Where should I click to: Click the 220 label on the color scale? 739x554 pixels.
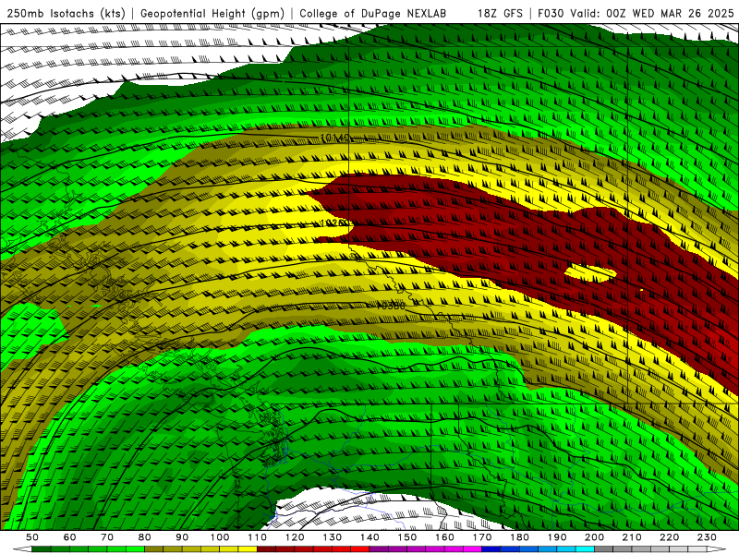click(x=670, y=537)
